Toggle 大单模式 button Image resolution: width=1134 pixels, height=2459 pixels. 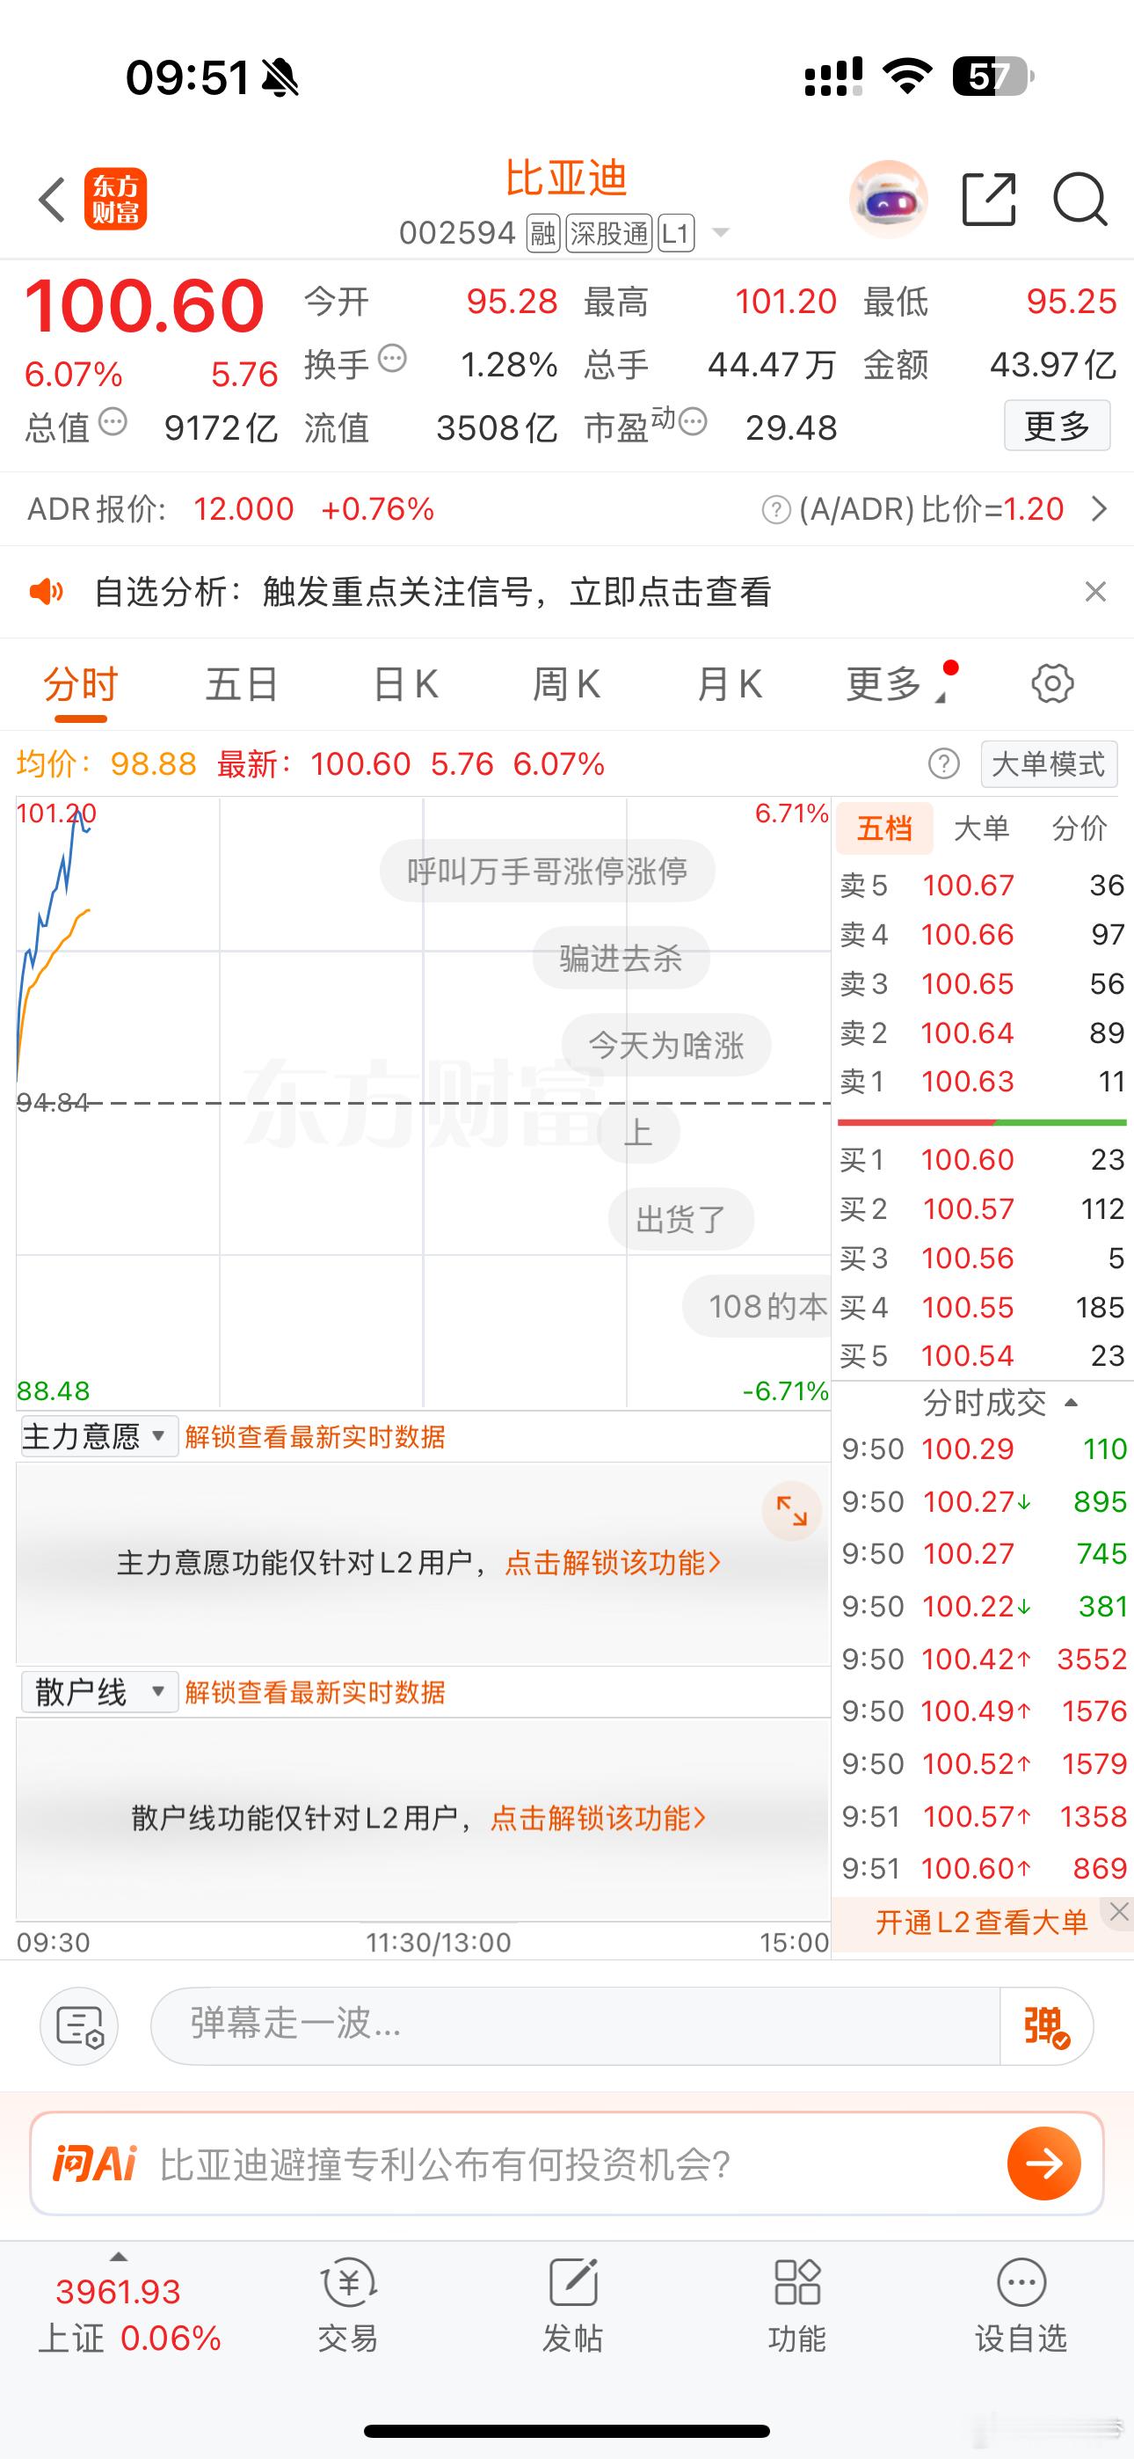tap(1048, 763)
